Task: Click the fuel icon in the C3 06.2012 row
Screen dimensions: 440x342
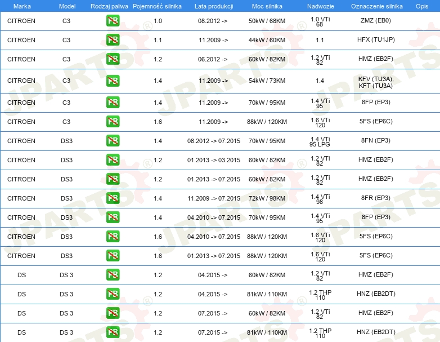Action: pos(113,59)
